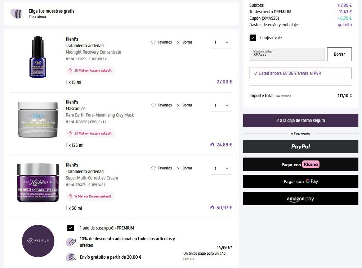Choose Pagar con Klarna option
The image size is (362, 268).
300,164
